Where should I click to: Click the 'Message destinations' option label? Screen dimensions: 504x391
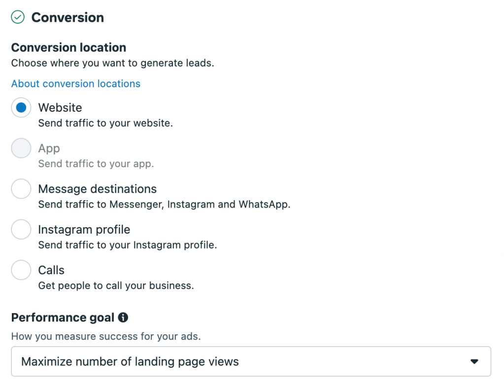97,189
